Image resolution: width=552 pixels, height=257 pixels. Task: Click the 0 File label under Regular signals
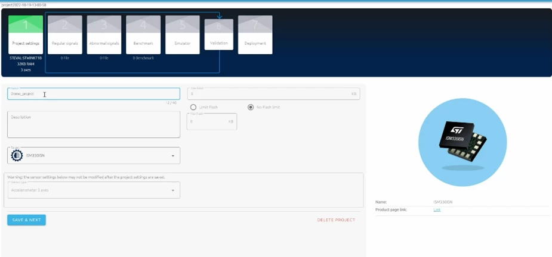65,58
